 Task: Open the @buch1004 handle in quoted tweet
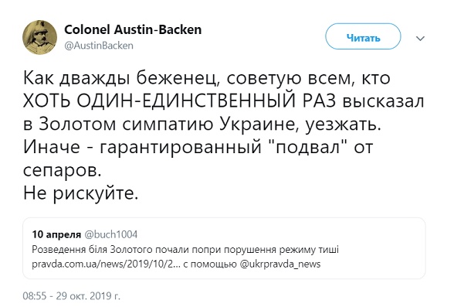111,234
